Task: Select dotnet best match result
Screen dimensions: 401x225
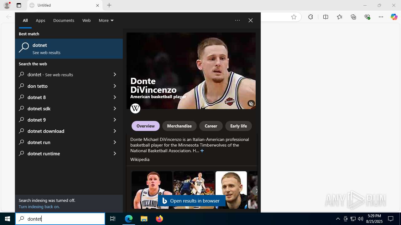Action: tap(69, 49)
